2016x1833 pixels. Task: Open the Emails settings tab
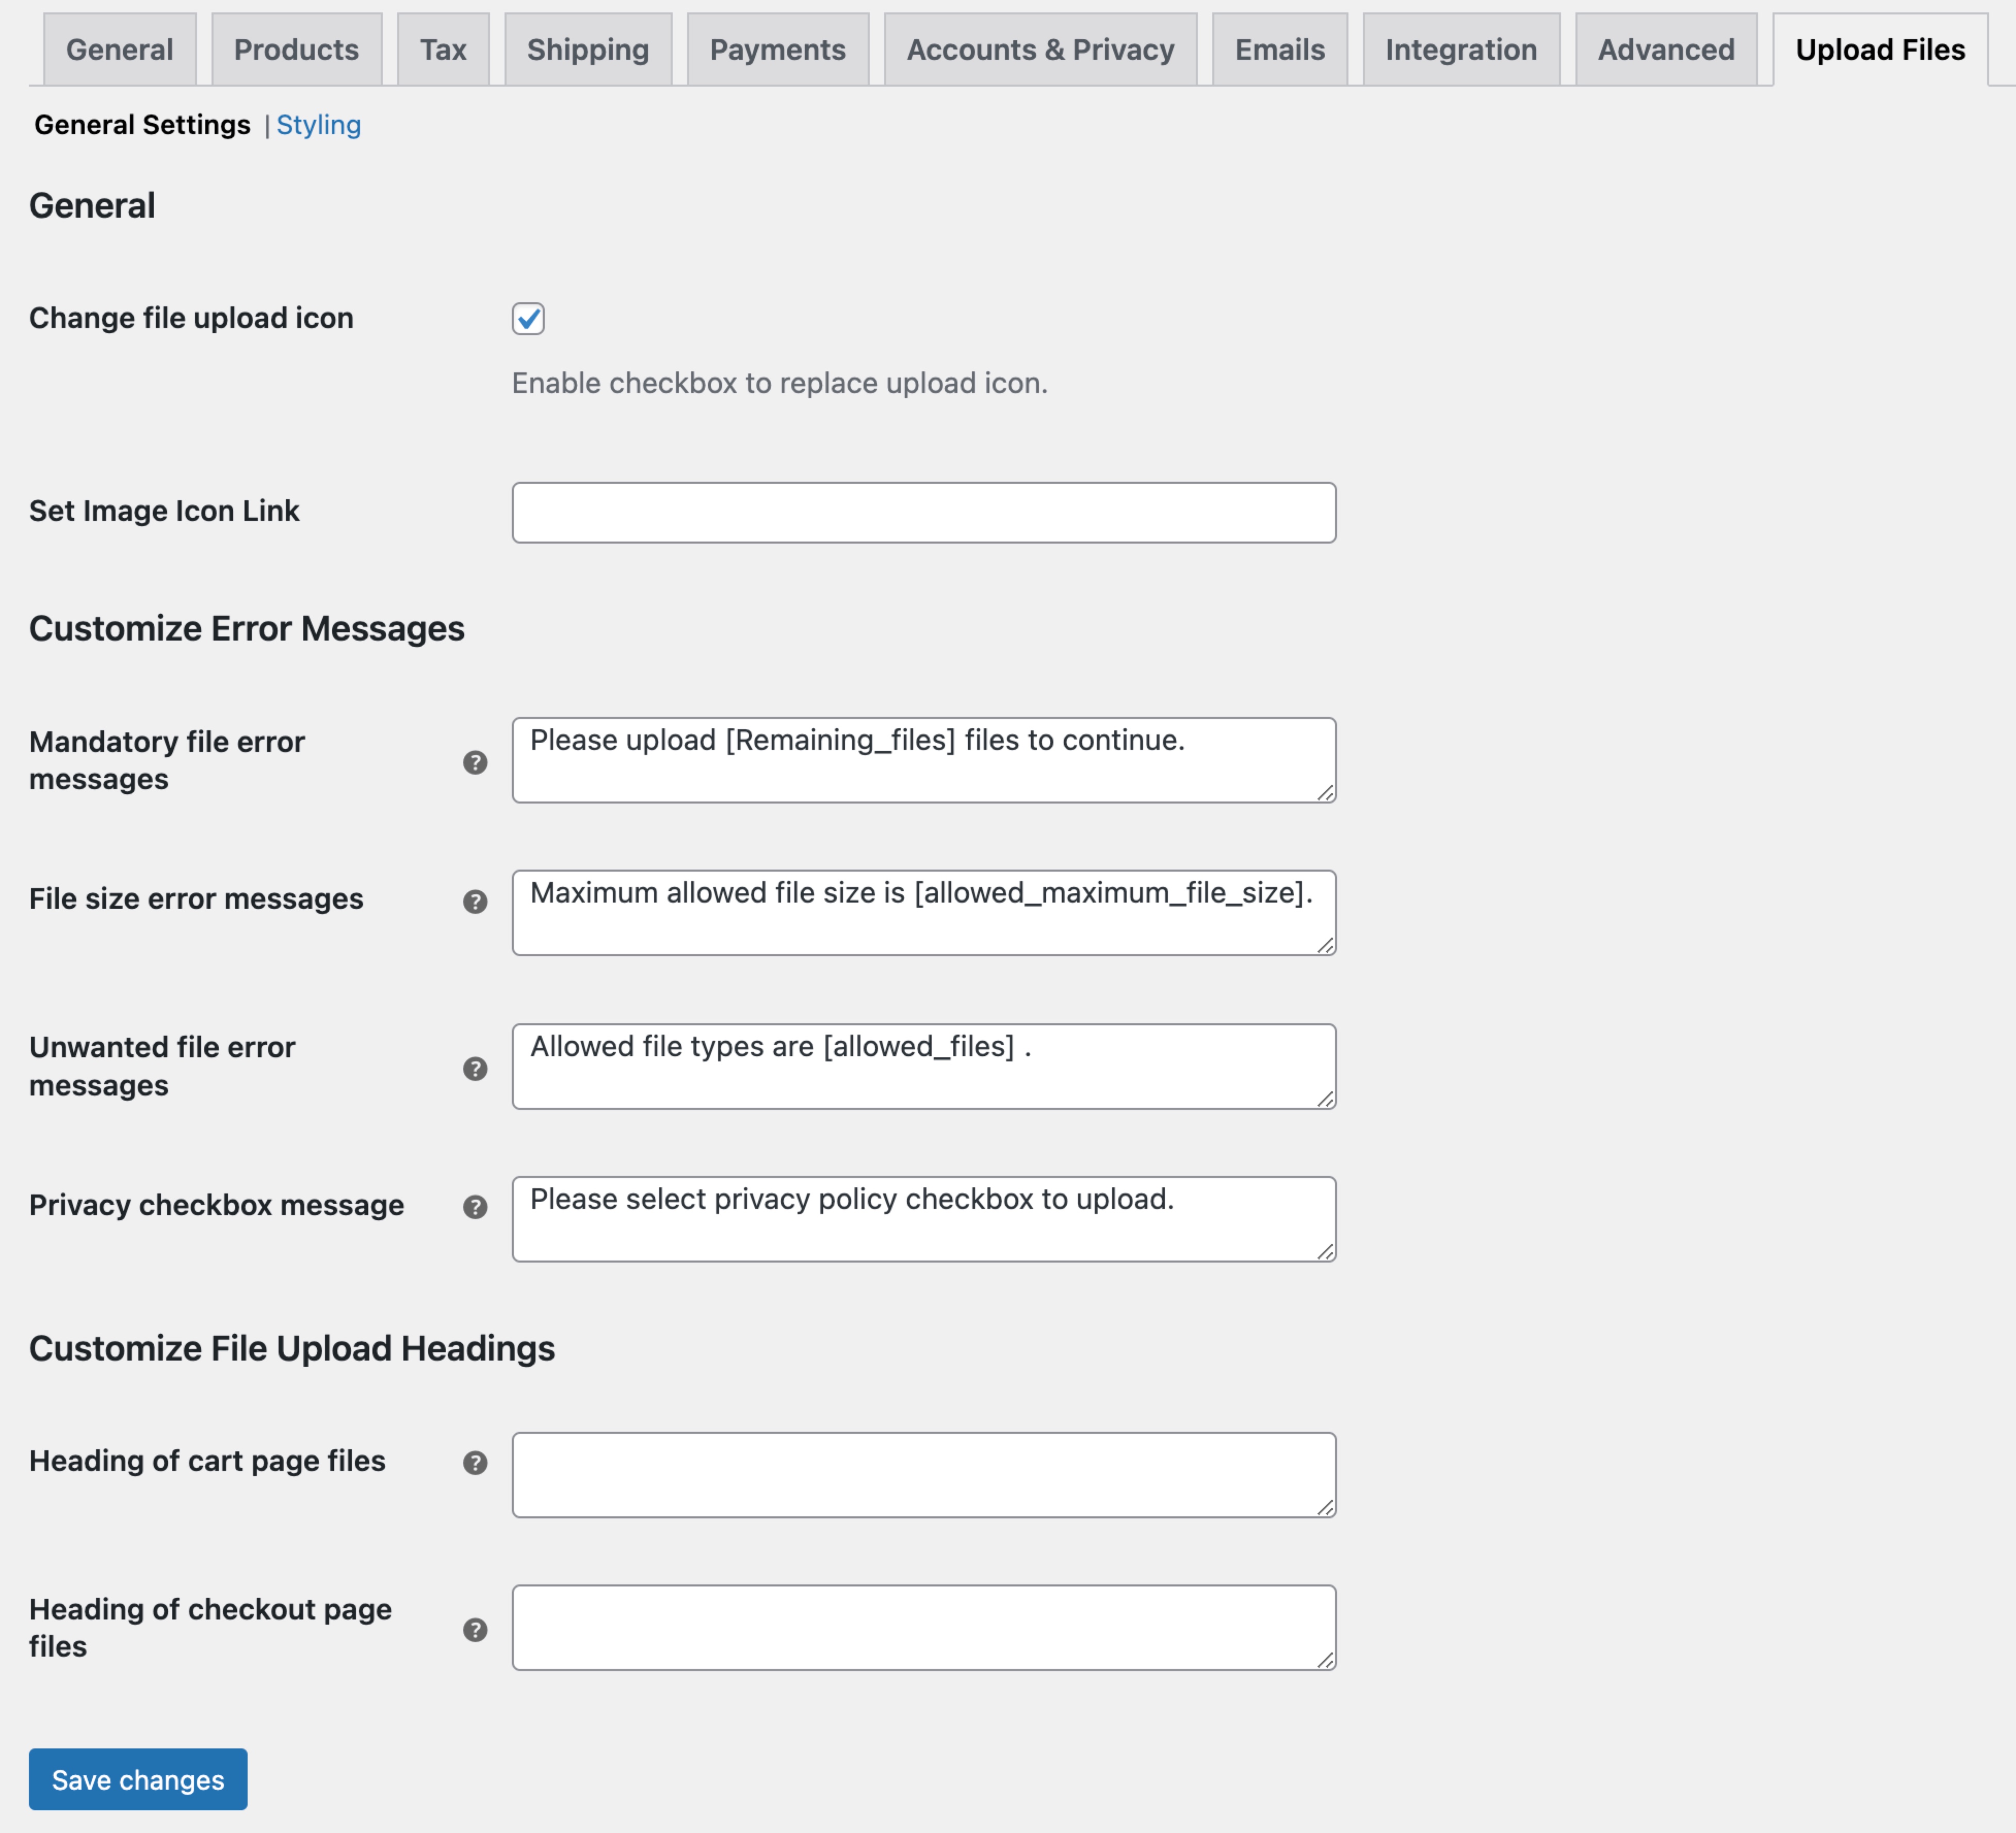(1280, 48)
